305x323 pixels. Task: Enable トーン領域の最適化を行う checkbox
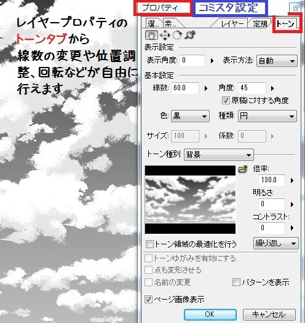[x=149, y=244]
